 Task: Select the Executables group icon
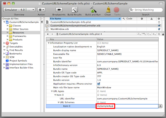(7, 47)
